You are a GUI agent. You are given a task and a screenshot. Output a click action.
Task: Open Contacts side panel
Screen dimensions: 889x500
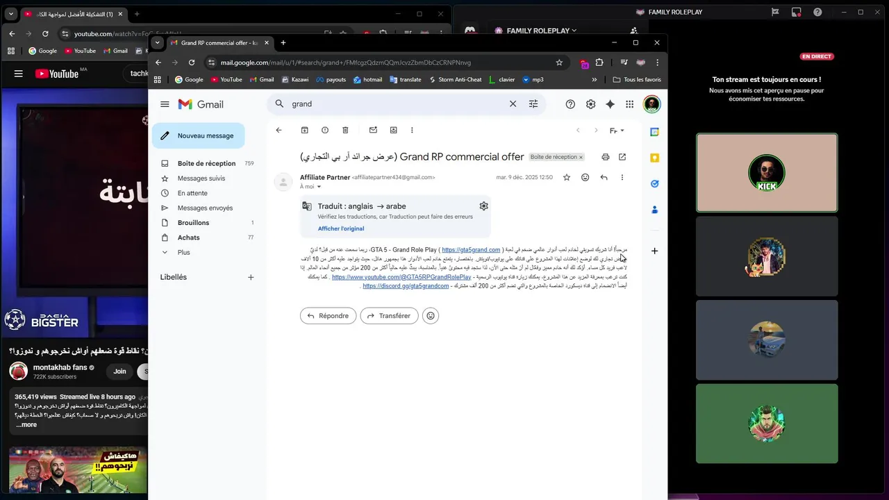(654, 209)
